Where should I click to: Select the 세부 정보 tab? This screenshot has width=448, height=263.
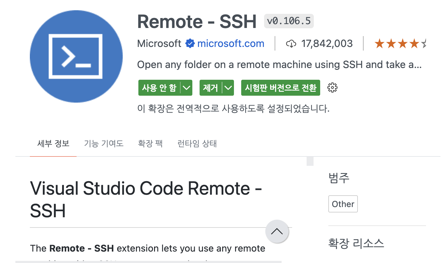[53, 144]
